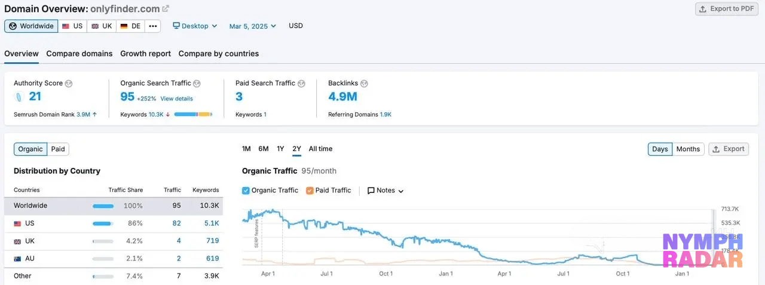The image size is (765, 285).
Task: Select the 6M time range
Action: pos(264,149)
